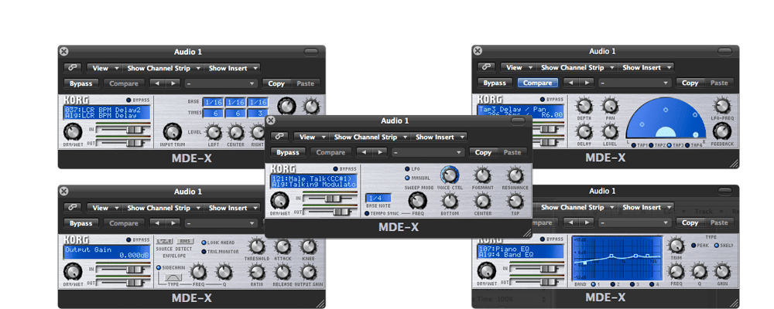Open settings preset dropdown in Tap3 Delay window
Image resolution: width=774 pixels, height=309 pixels.
click(x=635, y=83)
